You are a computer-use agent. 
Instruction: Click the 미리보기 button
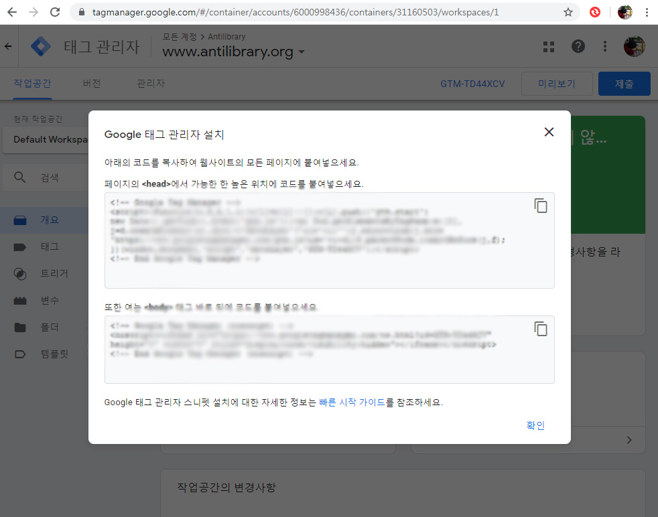point(556,84)
